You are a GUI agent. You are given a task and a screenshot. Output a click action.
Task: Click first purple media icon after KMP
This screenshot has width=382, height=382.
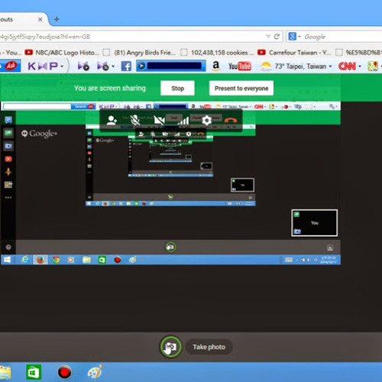(83, 66)
